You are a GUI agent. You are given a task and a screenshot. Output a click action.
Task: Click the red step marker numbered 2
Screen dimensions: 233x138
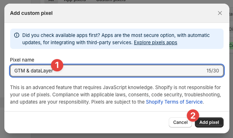[x=193, y=116]
